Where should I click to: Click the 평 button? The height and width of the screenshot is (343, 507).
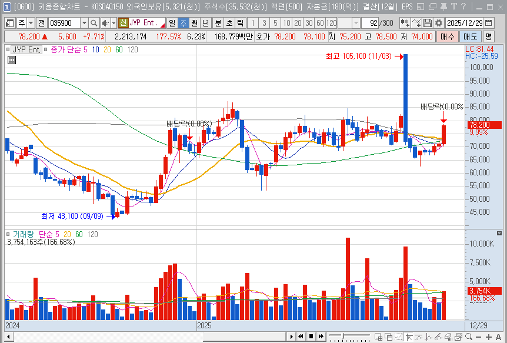(488, 36)
